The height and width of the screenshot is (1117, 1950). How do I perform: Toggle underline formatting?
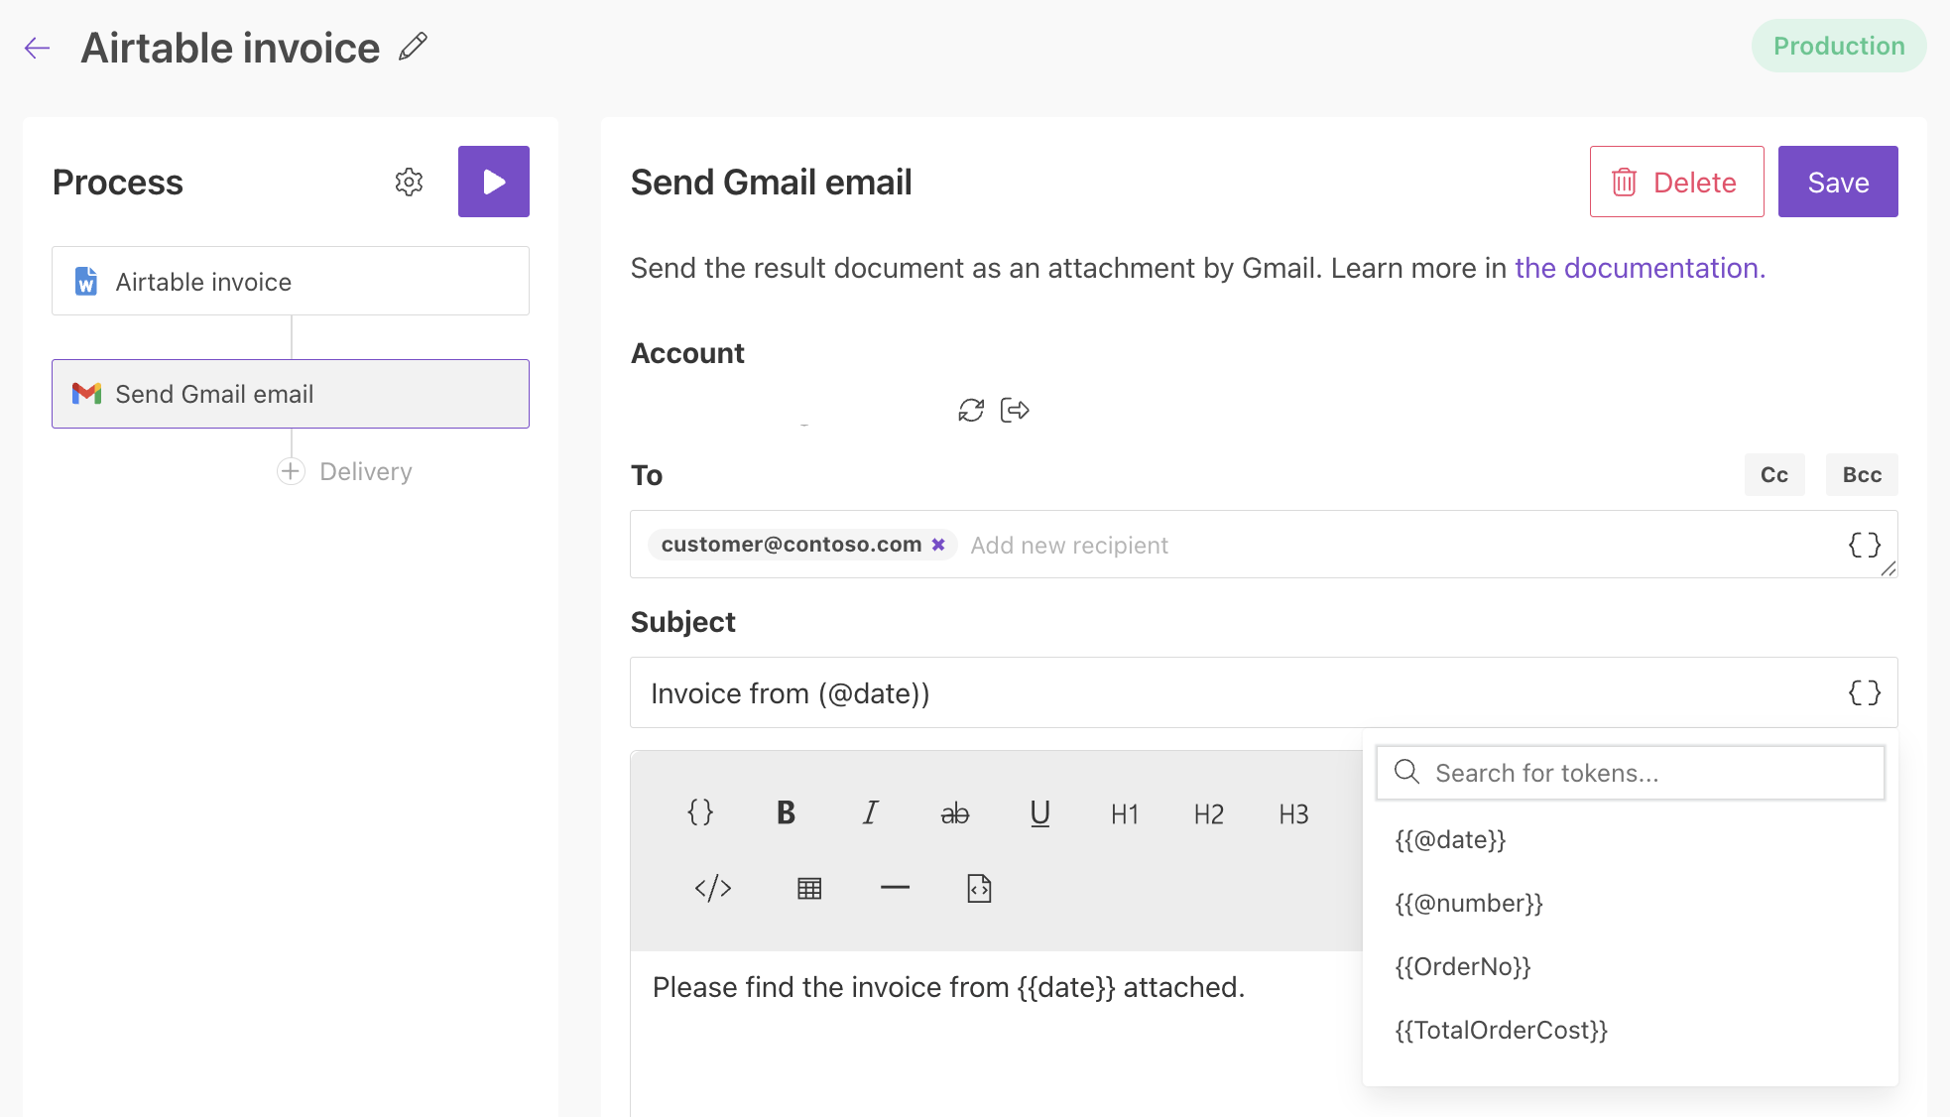[1039, 813]
